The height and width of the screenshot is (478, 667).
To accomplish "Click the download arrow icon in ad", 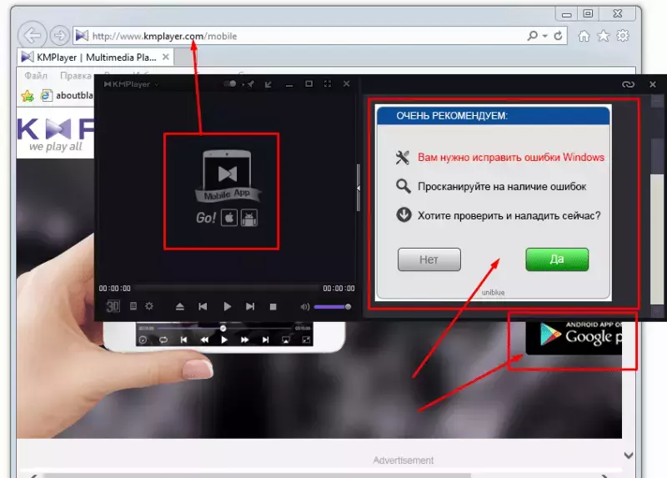I will click(x=404, y=214).
